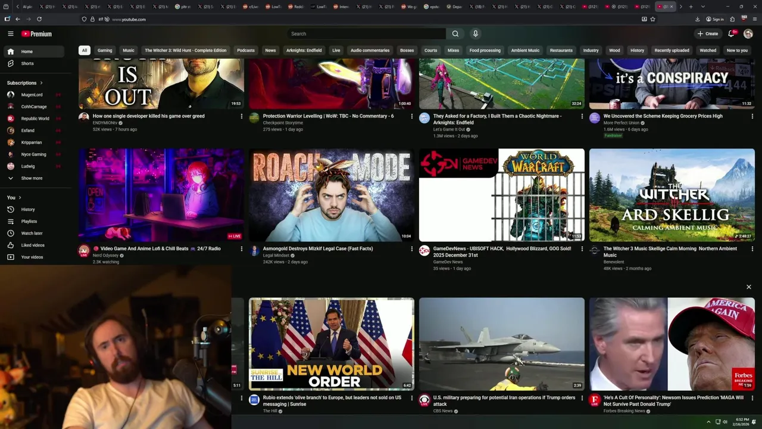Open options for Asmongold Mizkif legal video
This screenshot has width=762, height=429.
click(x=411, y=248)
